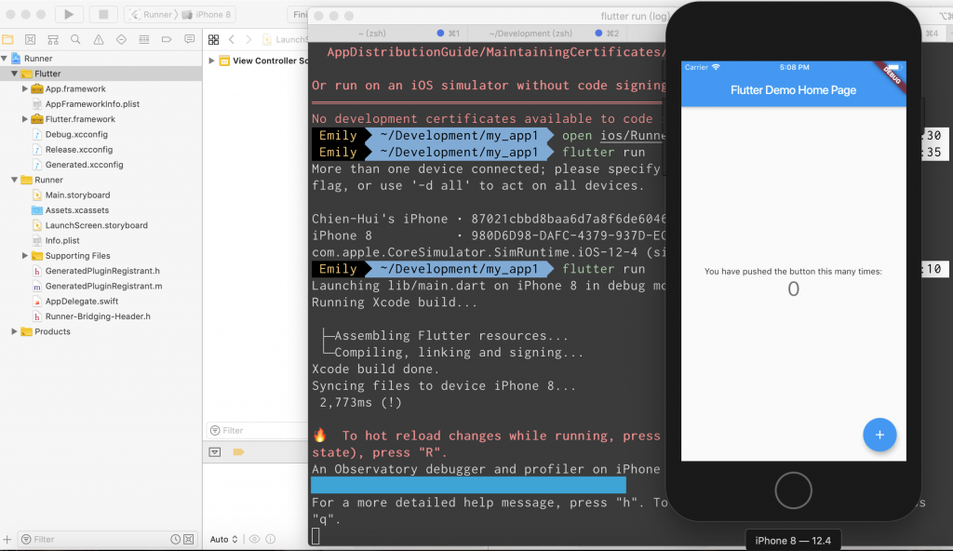Go forward with the editor forward arrow
Viewport: 953px width, 551px height.
point(248,39)
